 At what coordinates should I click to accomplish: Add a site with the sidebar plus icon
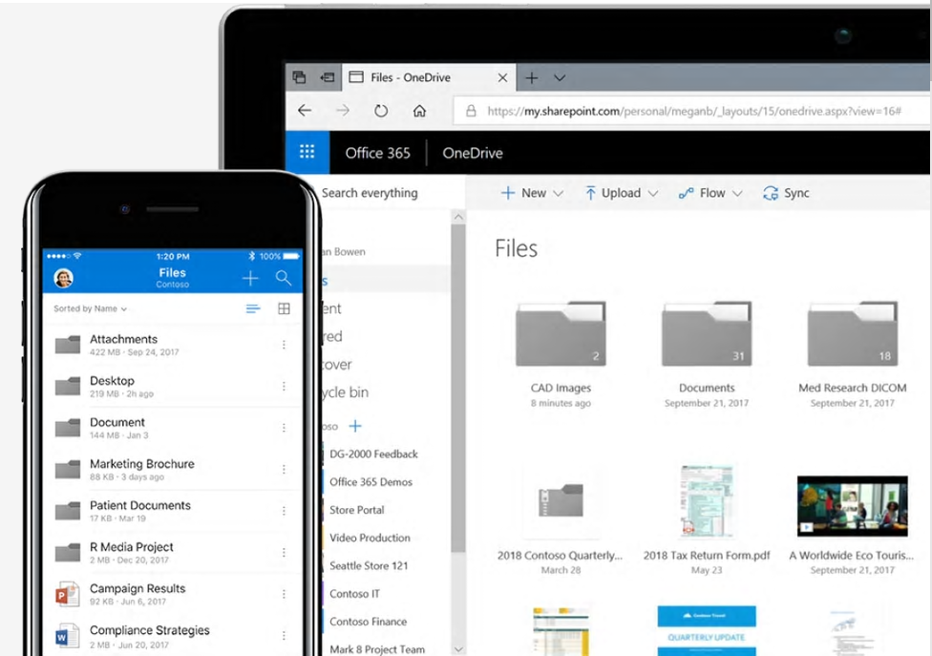(x=355, y=426)
